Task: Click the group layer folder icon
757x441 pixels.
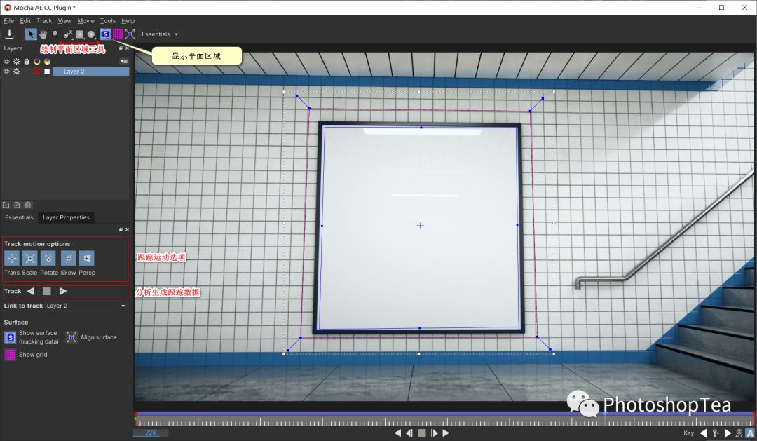Action: [6, 205]
